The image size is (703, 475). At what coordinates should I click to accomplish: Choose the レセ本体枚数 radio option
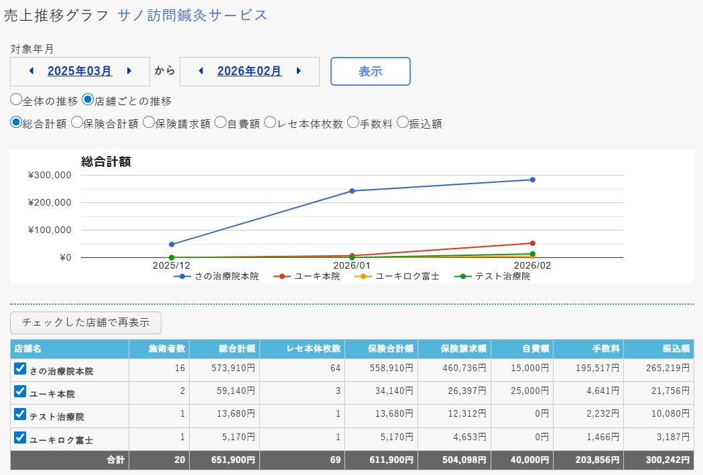tap(269, 123)
